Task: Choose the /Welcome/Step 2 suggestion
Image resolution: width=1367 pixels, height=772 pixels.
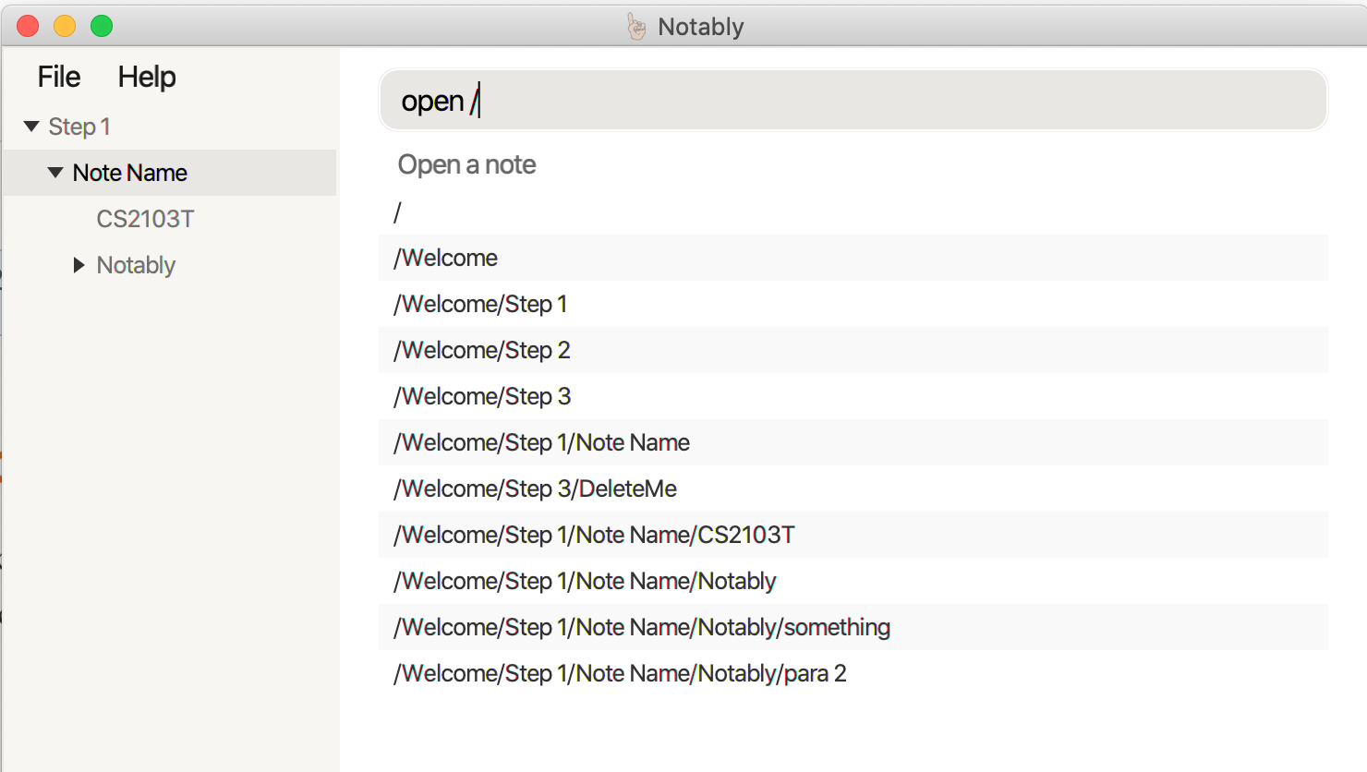Action: point(853,350)
